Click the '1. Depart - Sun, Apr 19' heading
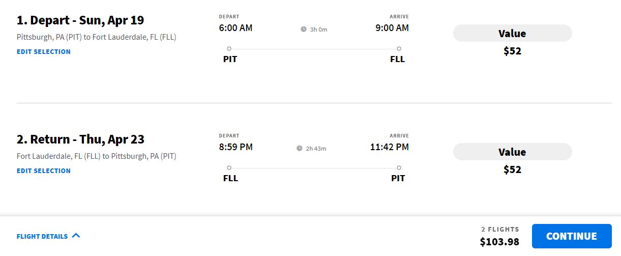The height and width of the screenshot is (256, 621). click(x=80, y=20)
